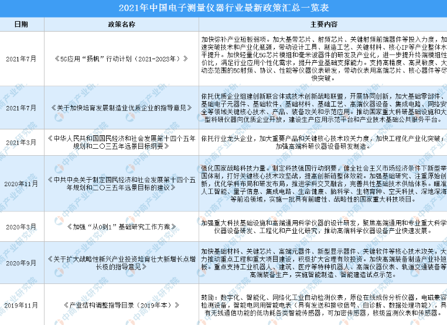Screen dimensions: 447x325
Task: Click the content cell starting 依托行业龙头企业
Action: (x=324, y=142)
